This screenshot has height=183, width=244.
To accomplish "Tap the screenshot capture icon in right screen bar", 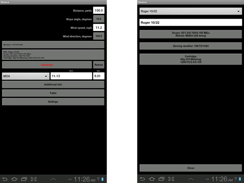I will [x=171, y=179].
